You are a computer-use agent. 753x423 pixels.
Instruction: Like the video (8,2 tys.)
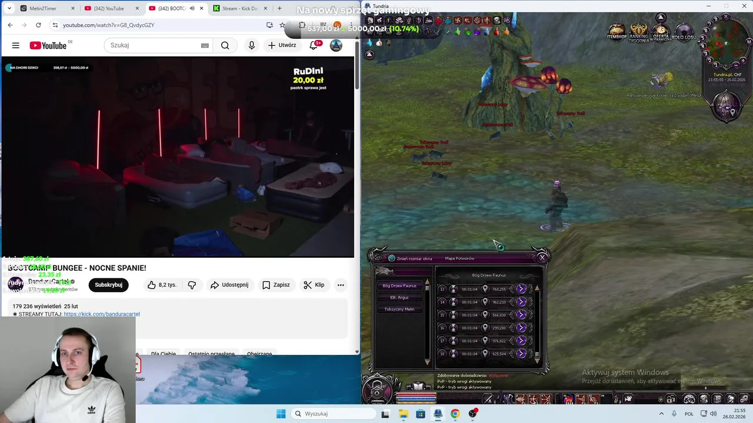pyautogui.click(x=162, y=285)
